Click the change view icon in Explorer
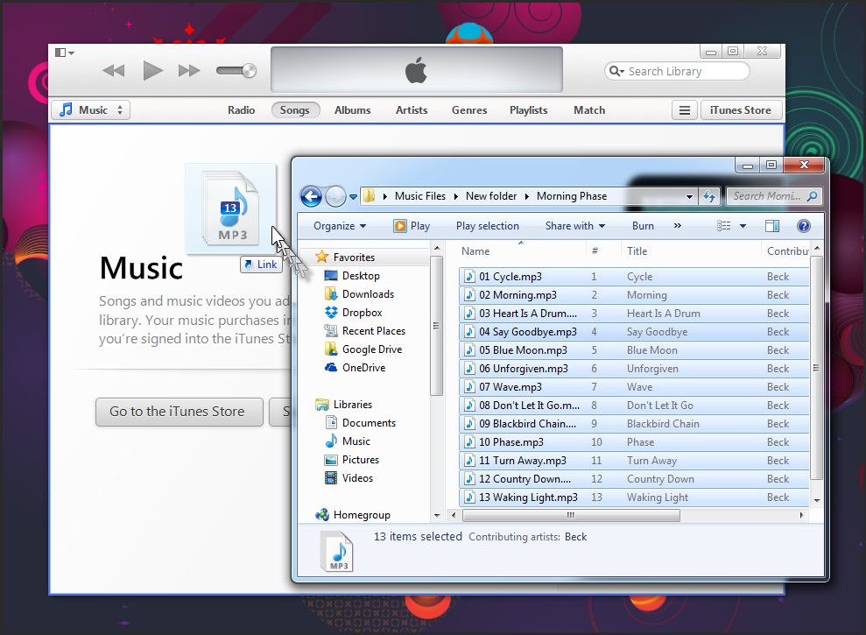 pyautogui.click(x=723, y=226)
